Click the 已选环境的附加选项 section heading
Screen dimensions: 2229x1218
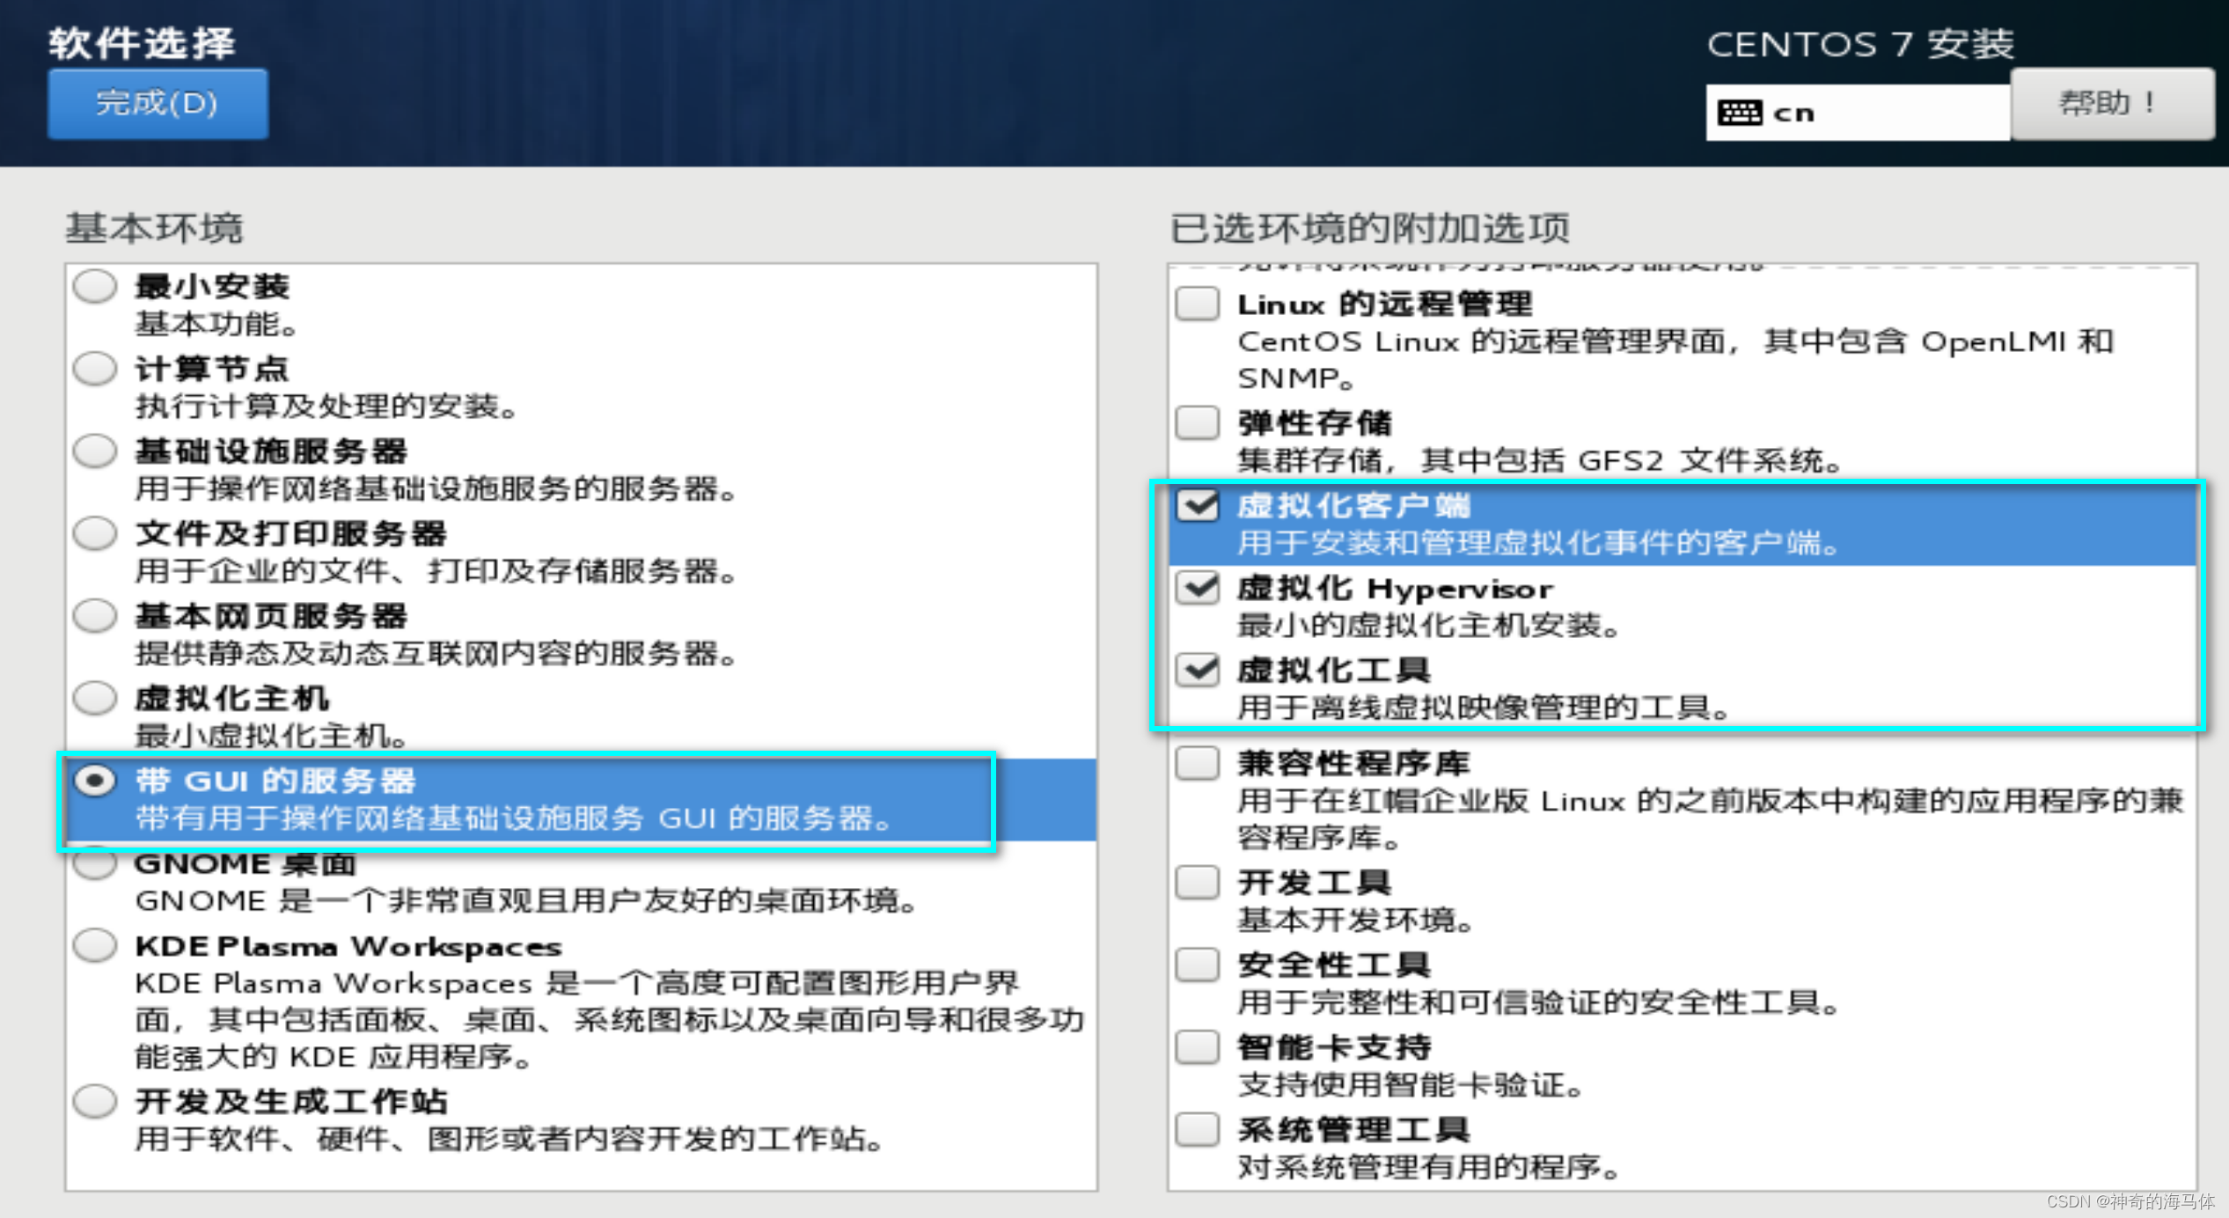click(1369, 228)
